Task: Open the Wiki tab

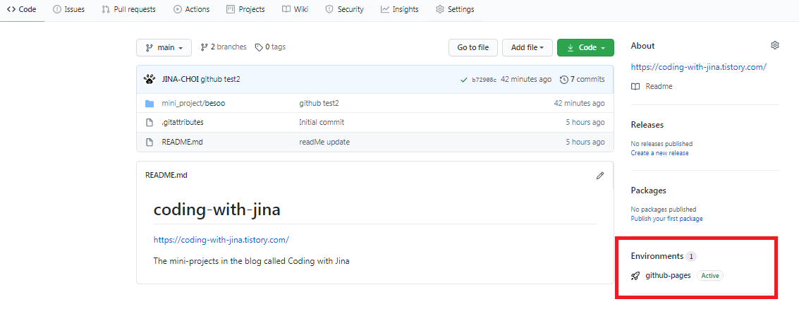Action: pos(295,9)
